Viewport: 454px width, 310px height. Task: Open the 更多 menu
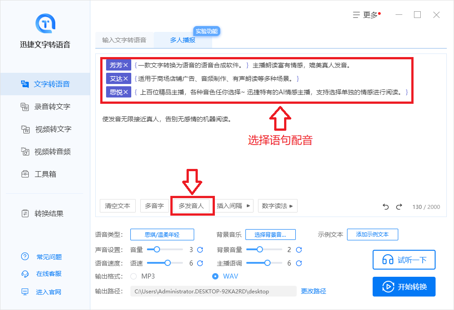(x=366, y=15)
